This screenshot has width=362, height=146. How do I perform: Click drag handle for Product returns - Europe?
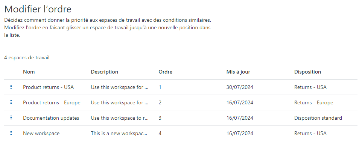[11, 102]
